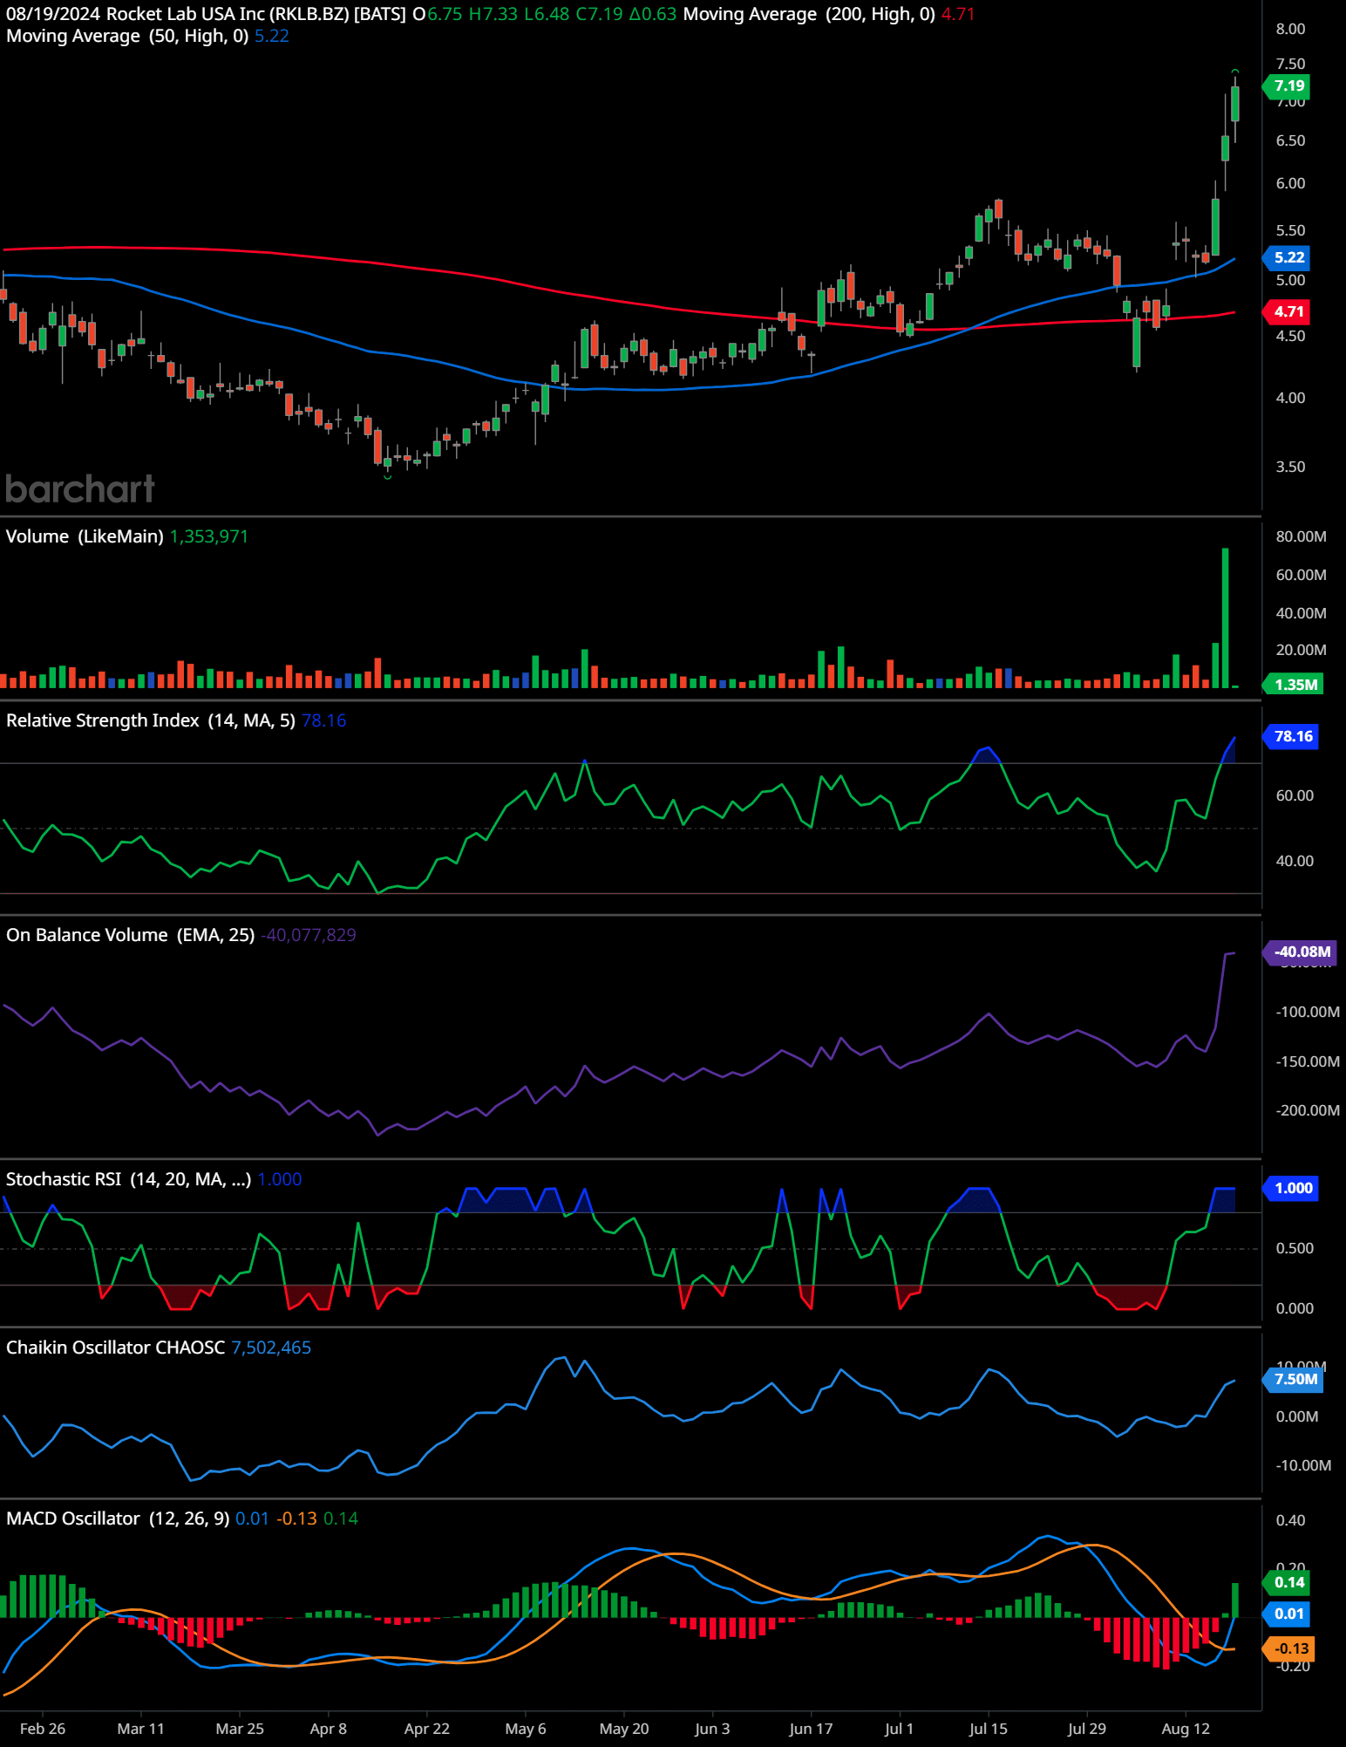Viewport: 1346px width, 1747px height.
Task: Click the green 0.14 MACD histogram tag
Action: coord(1288,1582)
